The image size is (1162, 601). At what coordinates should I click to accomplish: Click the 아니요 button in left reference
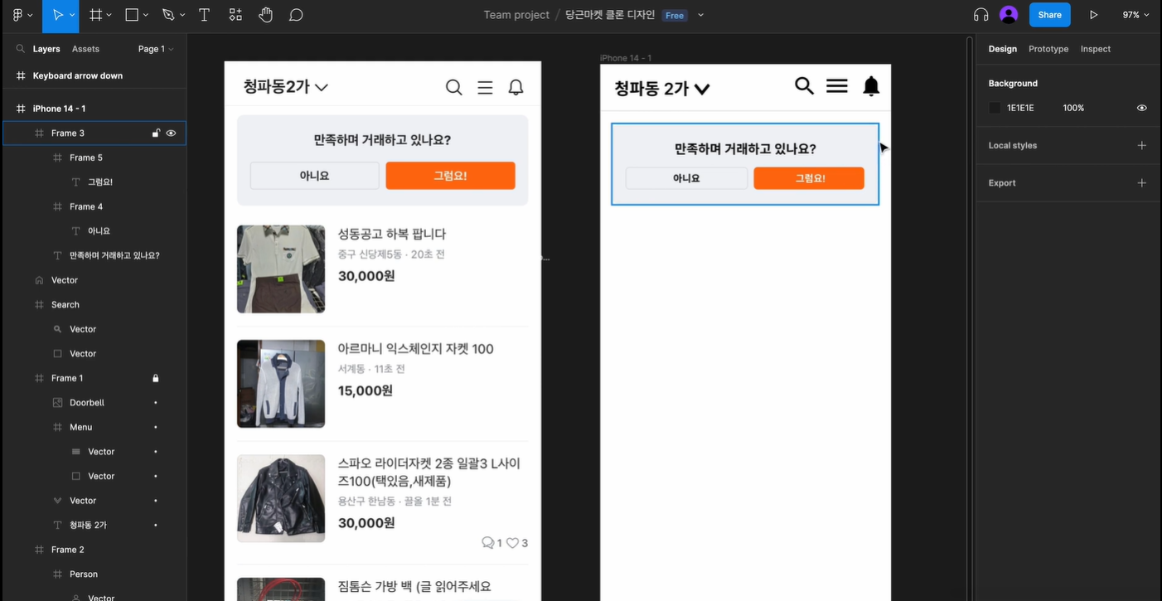pos(314,176)
